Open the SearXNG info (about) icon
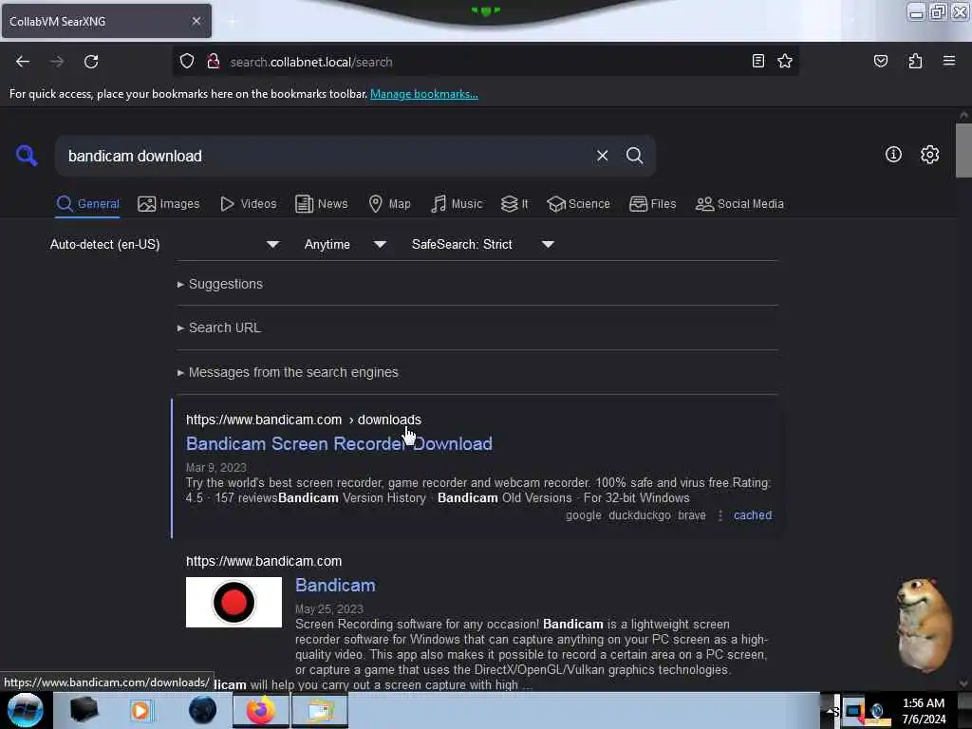972x729 pixels. pyautogui.click(x=892, y=155)
